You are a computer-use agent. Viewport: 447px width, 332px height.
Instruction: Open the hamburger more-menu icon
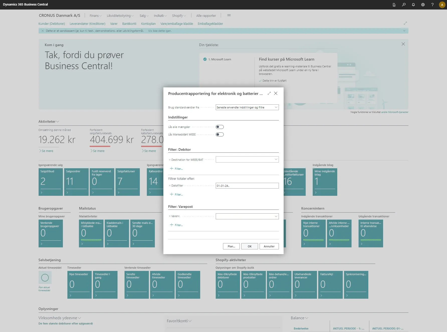click(229, 15)
